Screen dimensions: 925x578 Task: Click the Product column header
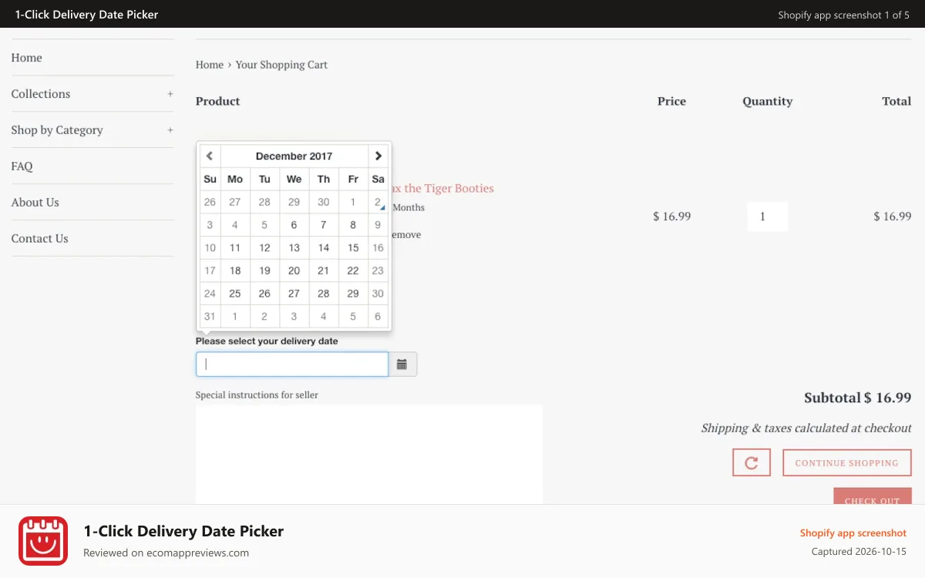[218, 101]
